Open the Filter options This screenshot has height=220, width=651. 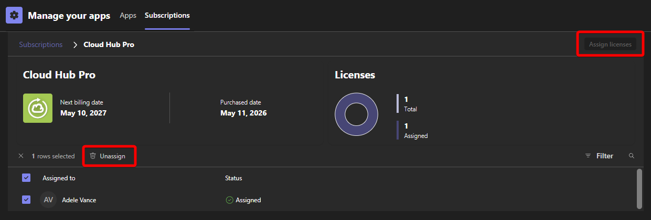[599, 156]
